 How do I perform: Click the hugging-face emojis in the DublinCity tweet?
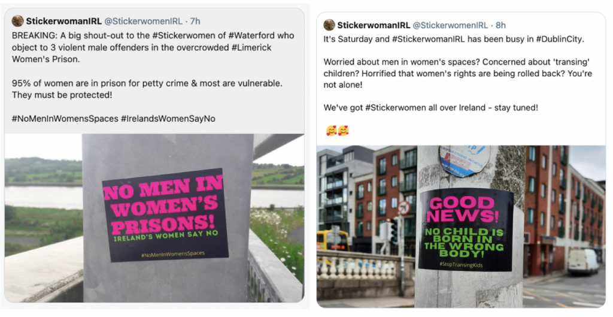pos(338,130)
